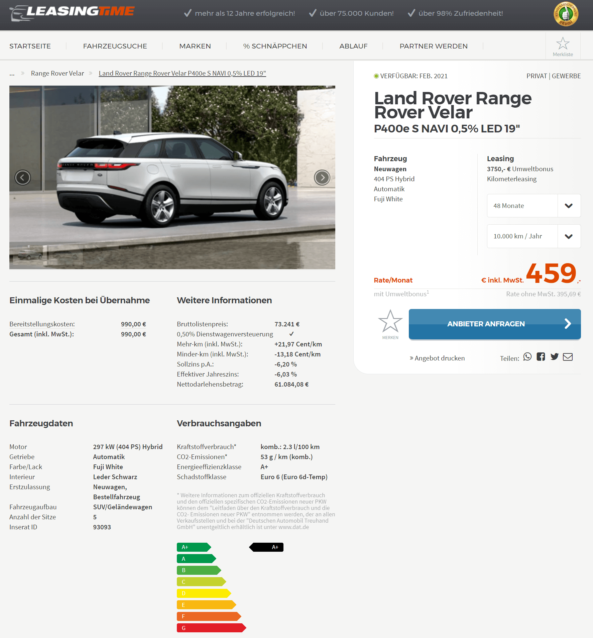This screenshot has height=638, width=593.
Task: Click '53 g / km (komb.)' emissions value
Action: tap(286, 457)
